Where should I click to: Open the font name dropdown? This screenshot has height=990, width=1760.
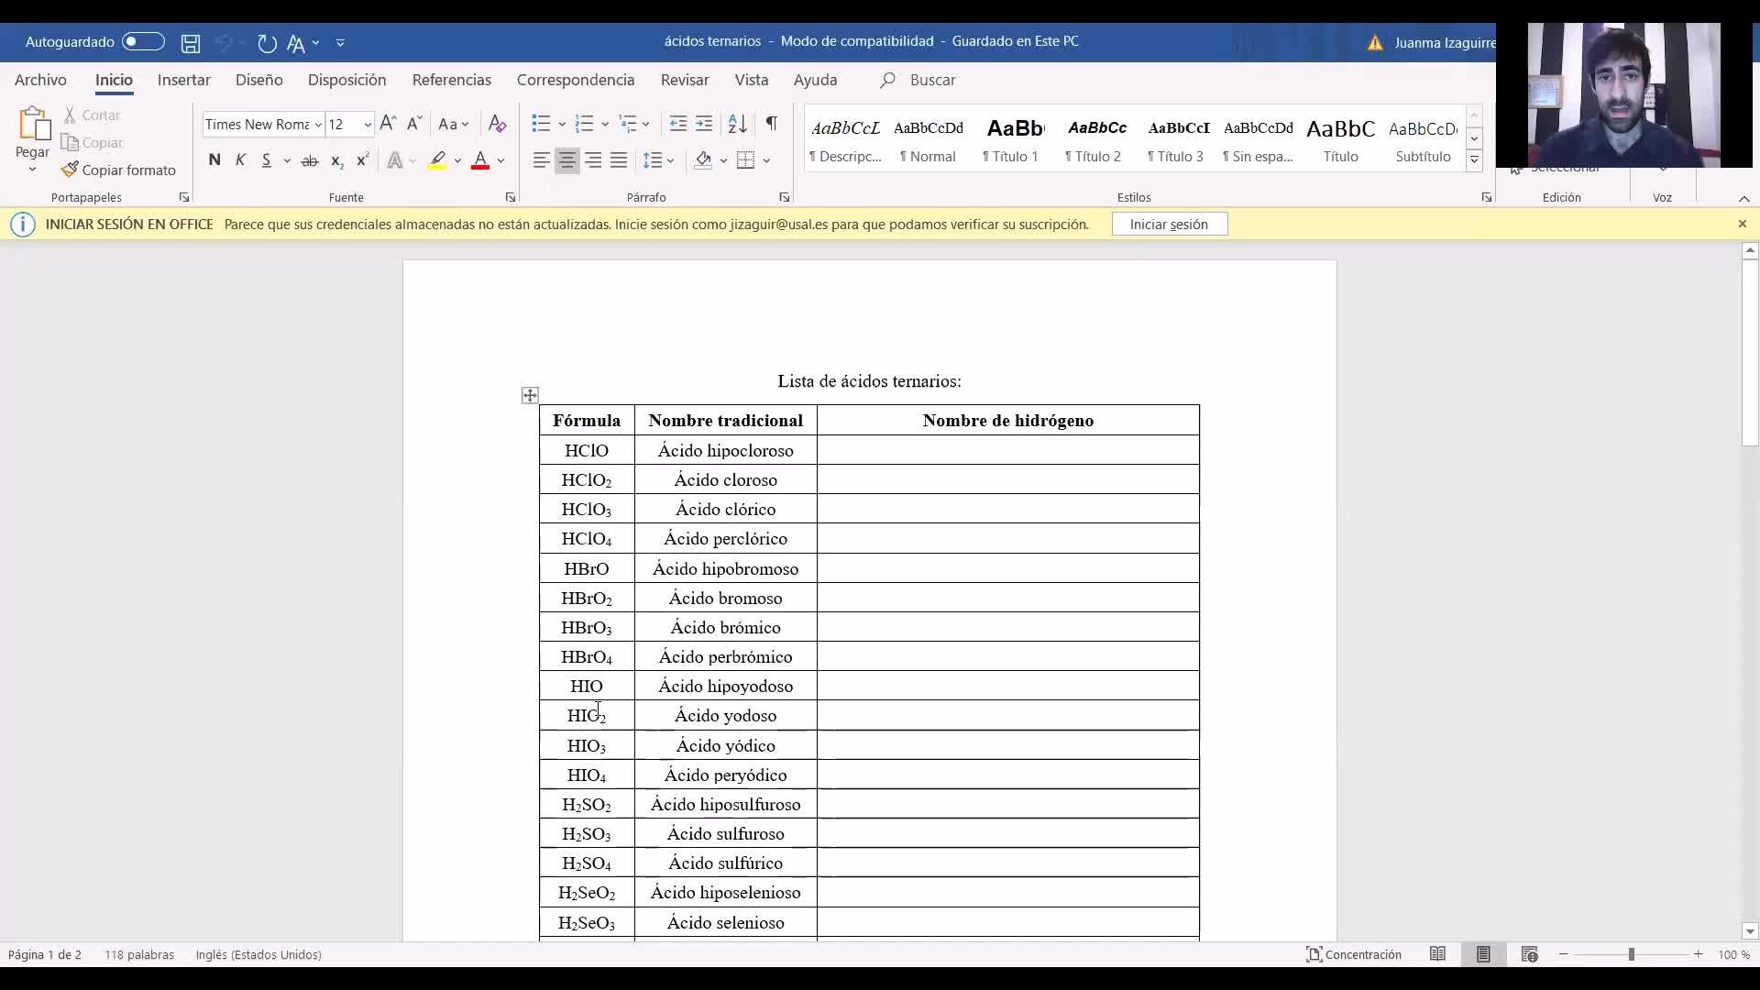click(x=318, y=125)
